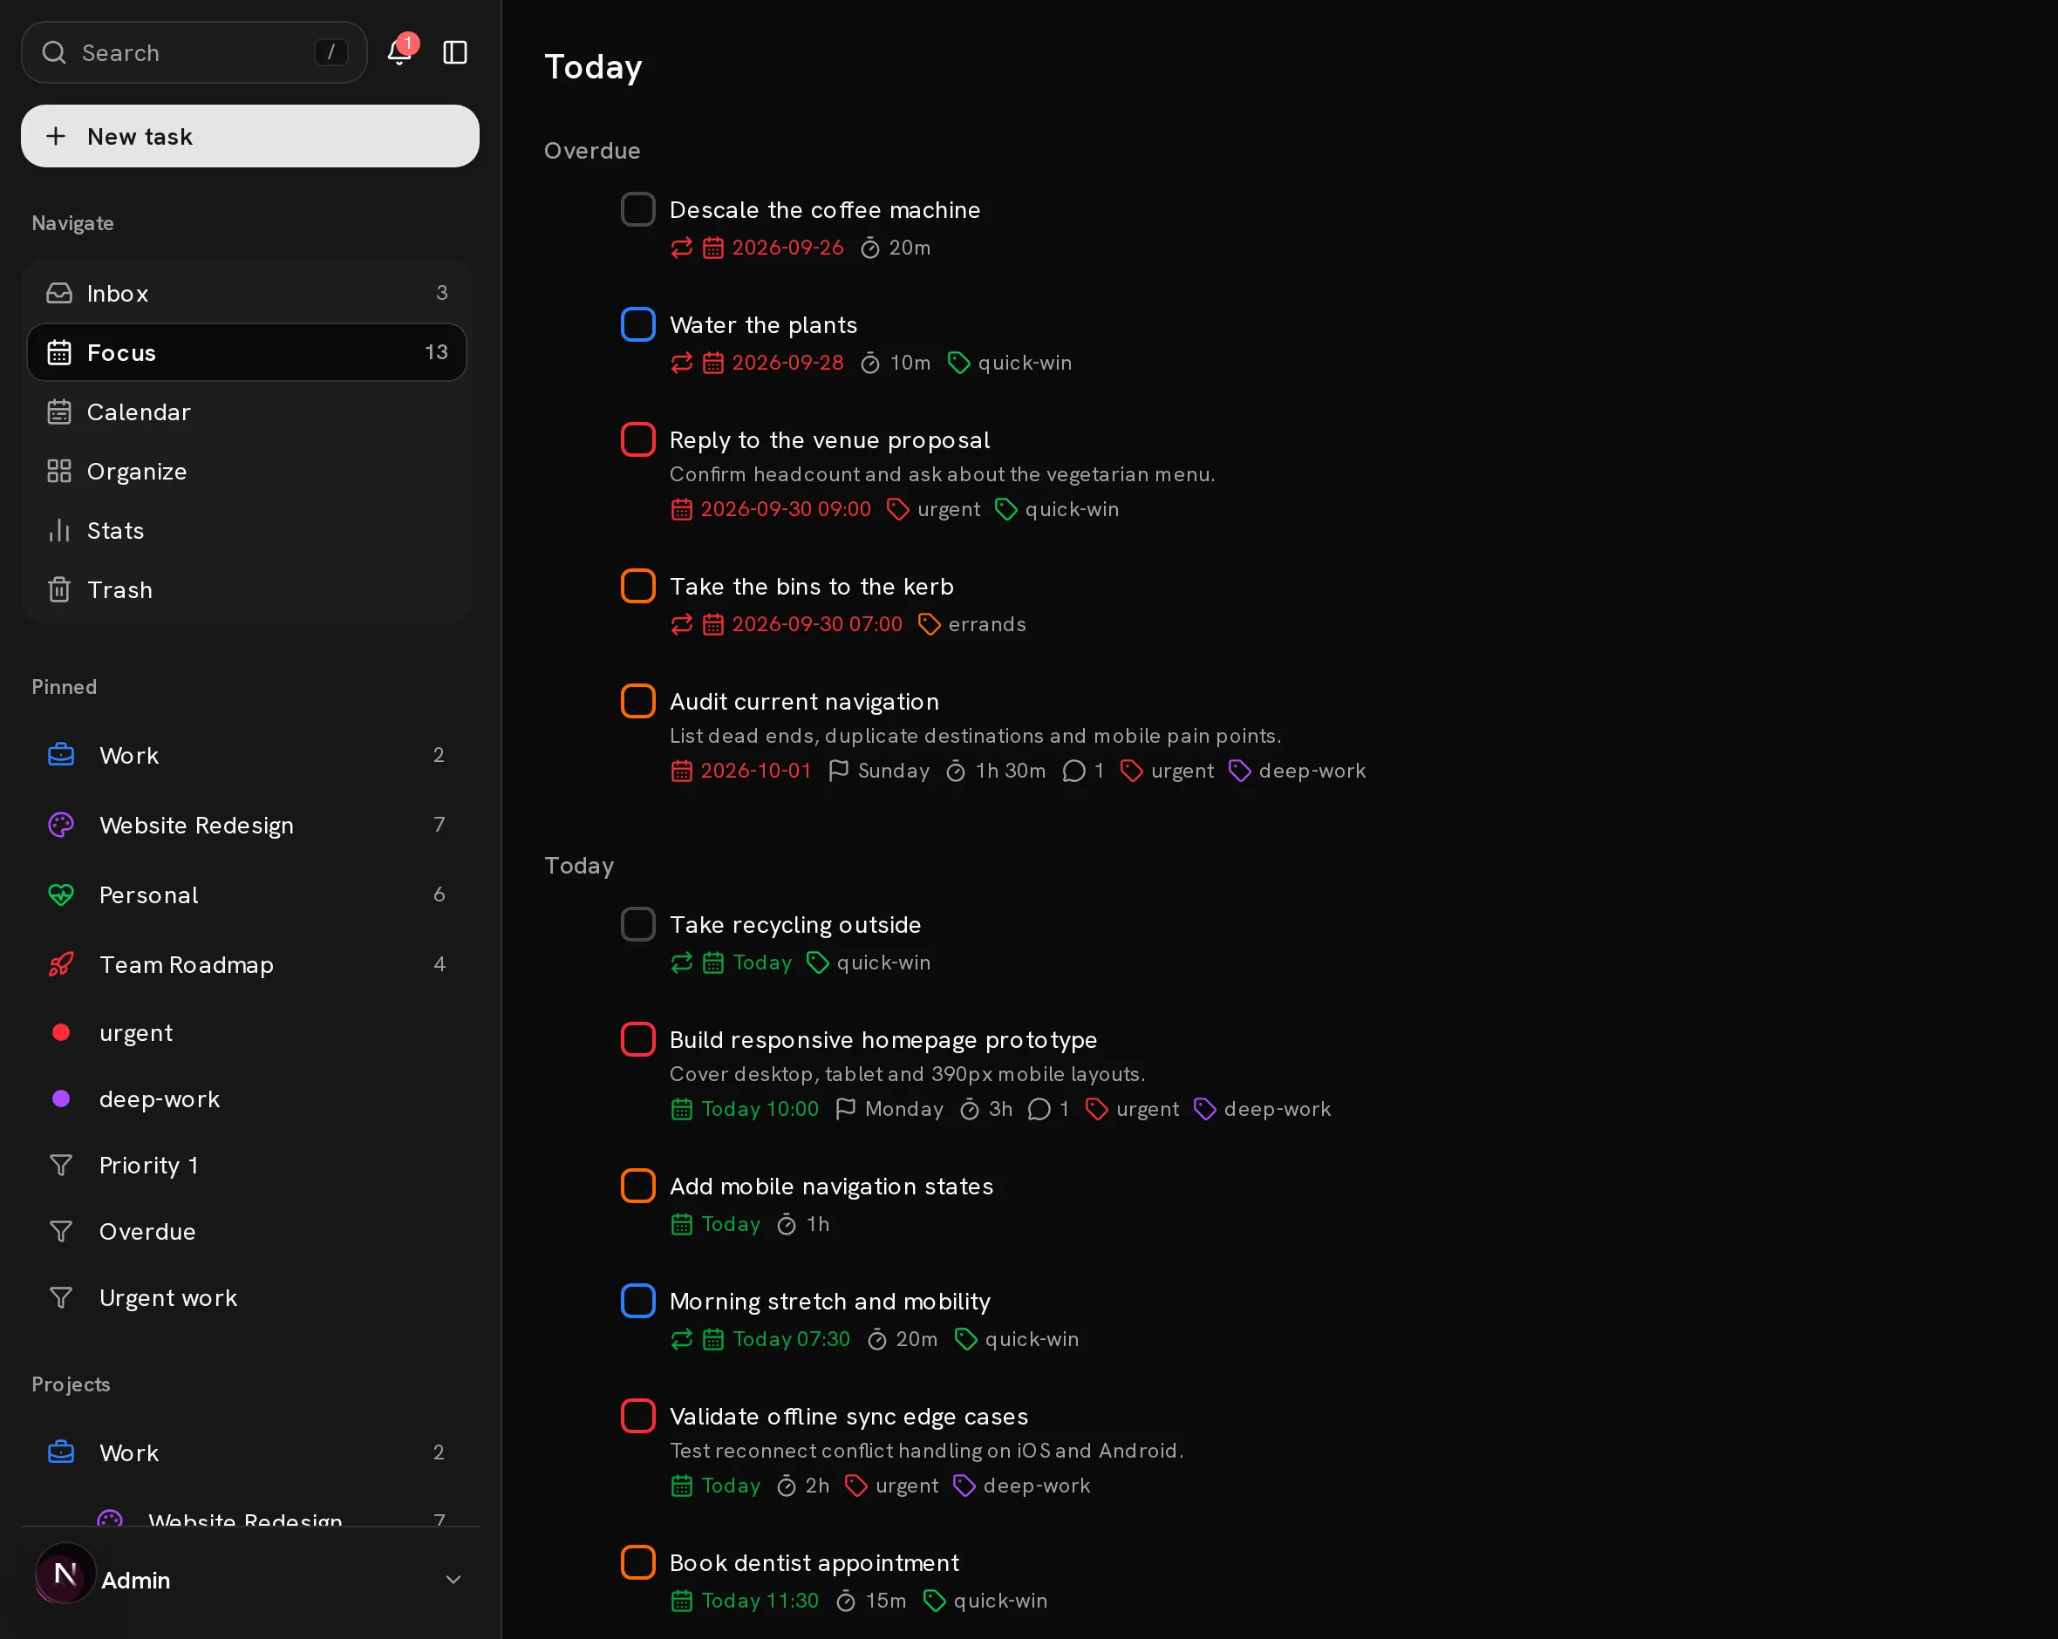Viewport: 2058px width, 1639px height.
Task: Complete Morning stretch and mobility
Action: coord(637,1300)
